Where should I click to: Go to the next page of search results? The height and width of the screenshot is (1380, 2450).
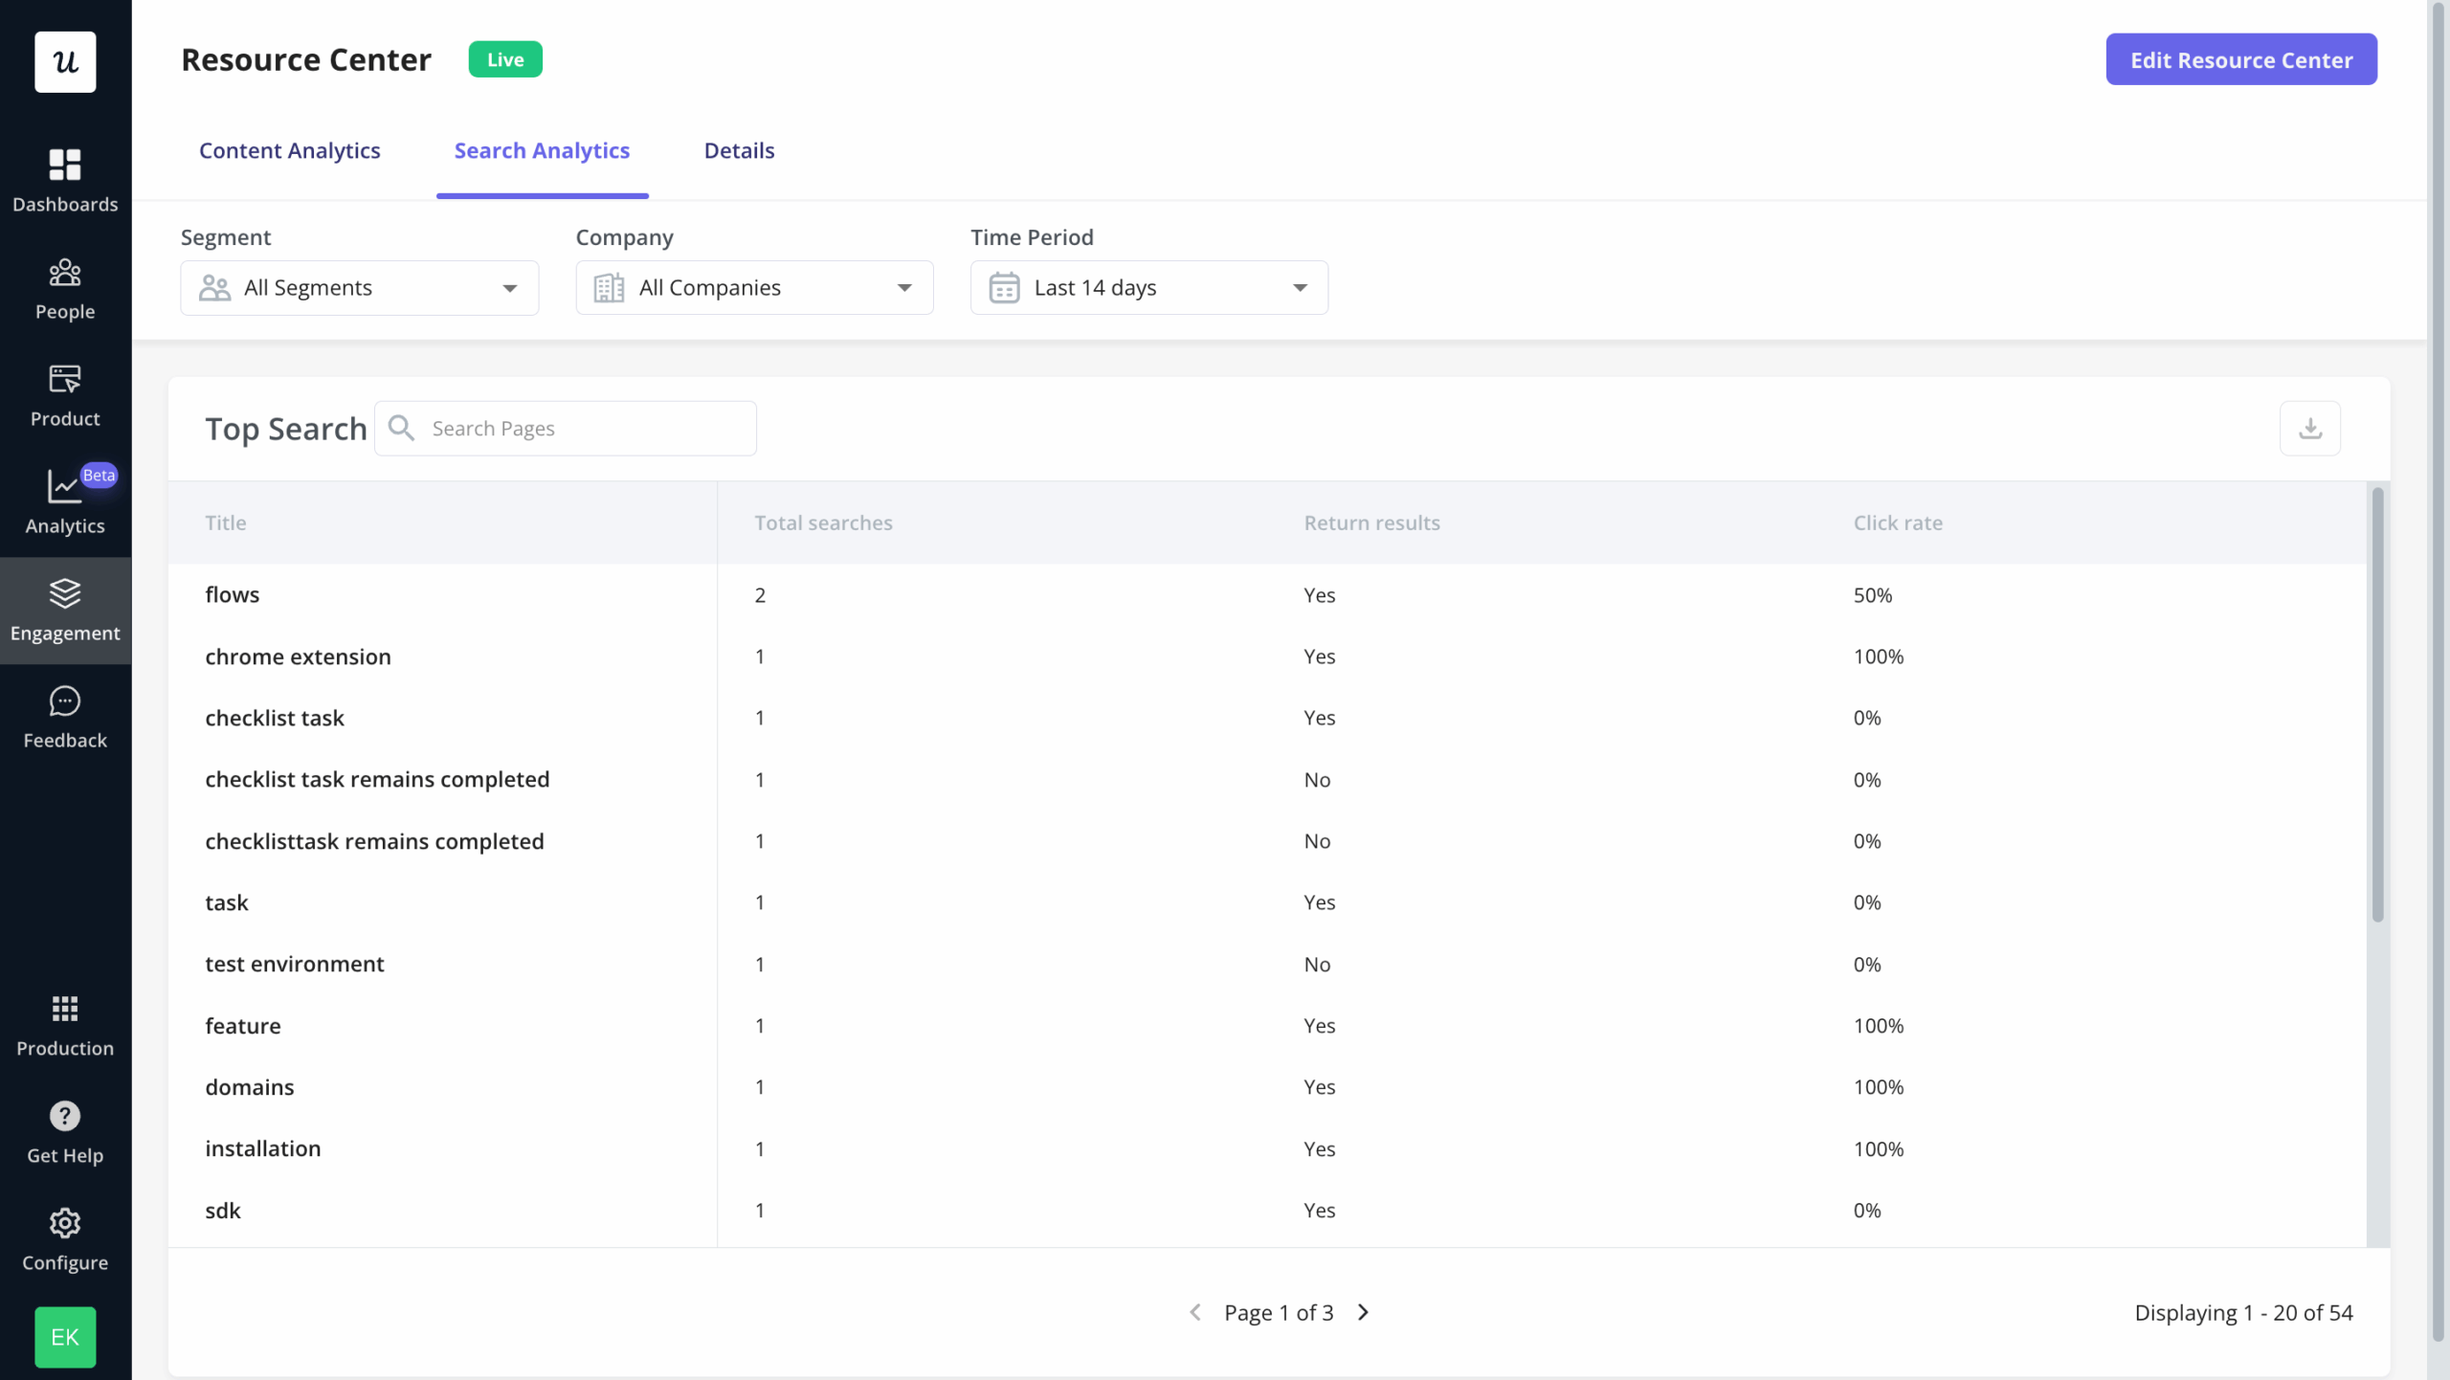point(1363,1312)
